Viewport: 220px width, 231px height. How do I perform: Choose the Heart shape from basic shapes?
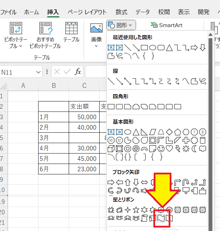169,149
